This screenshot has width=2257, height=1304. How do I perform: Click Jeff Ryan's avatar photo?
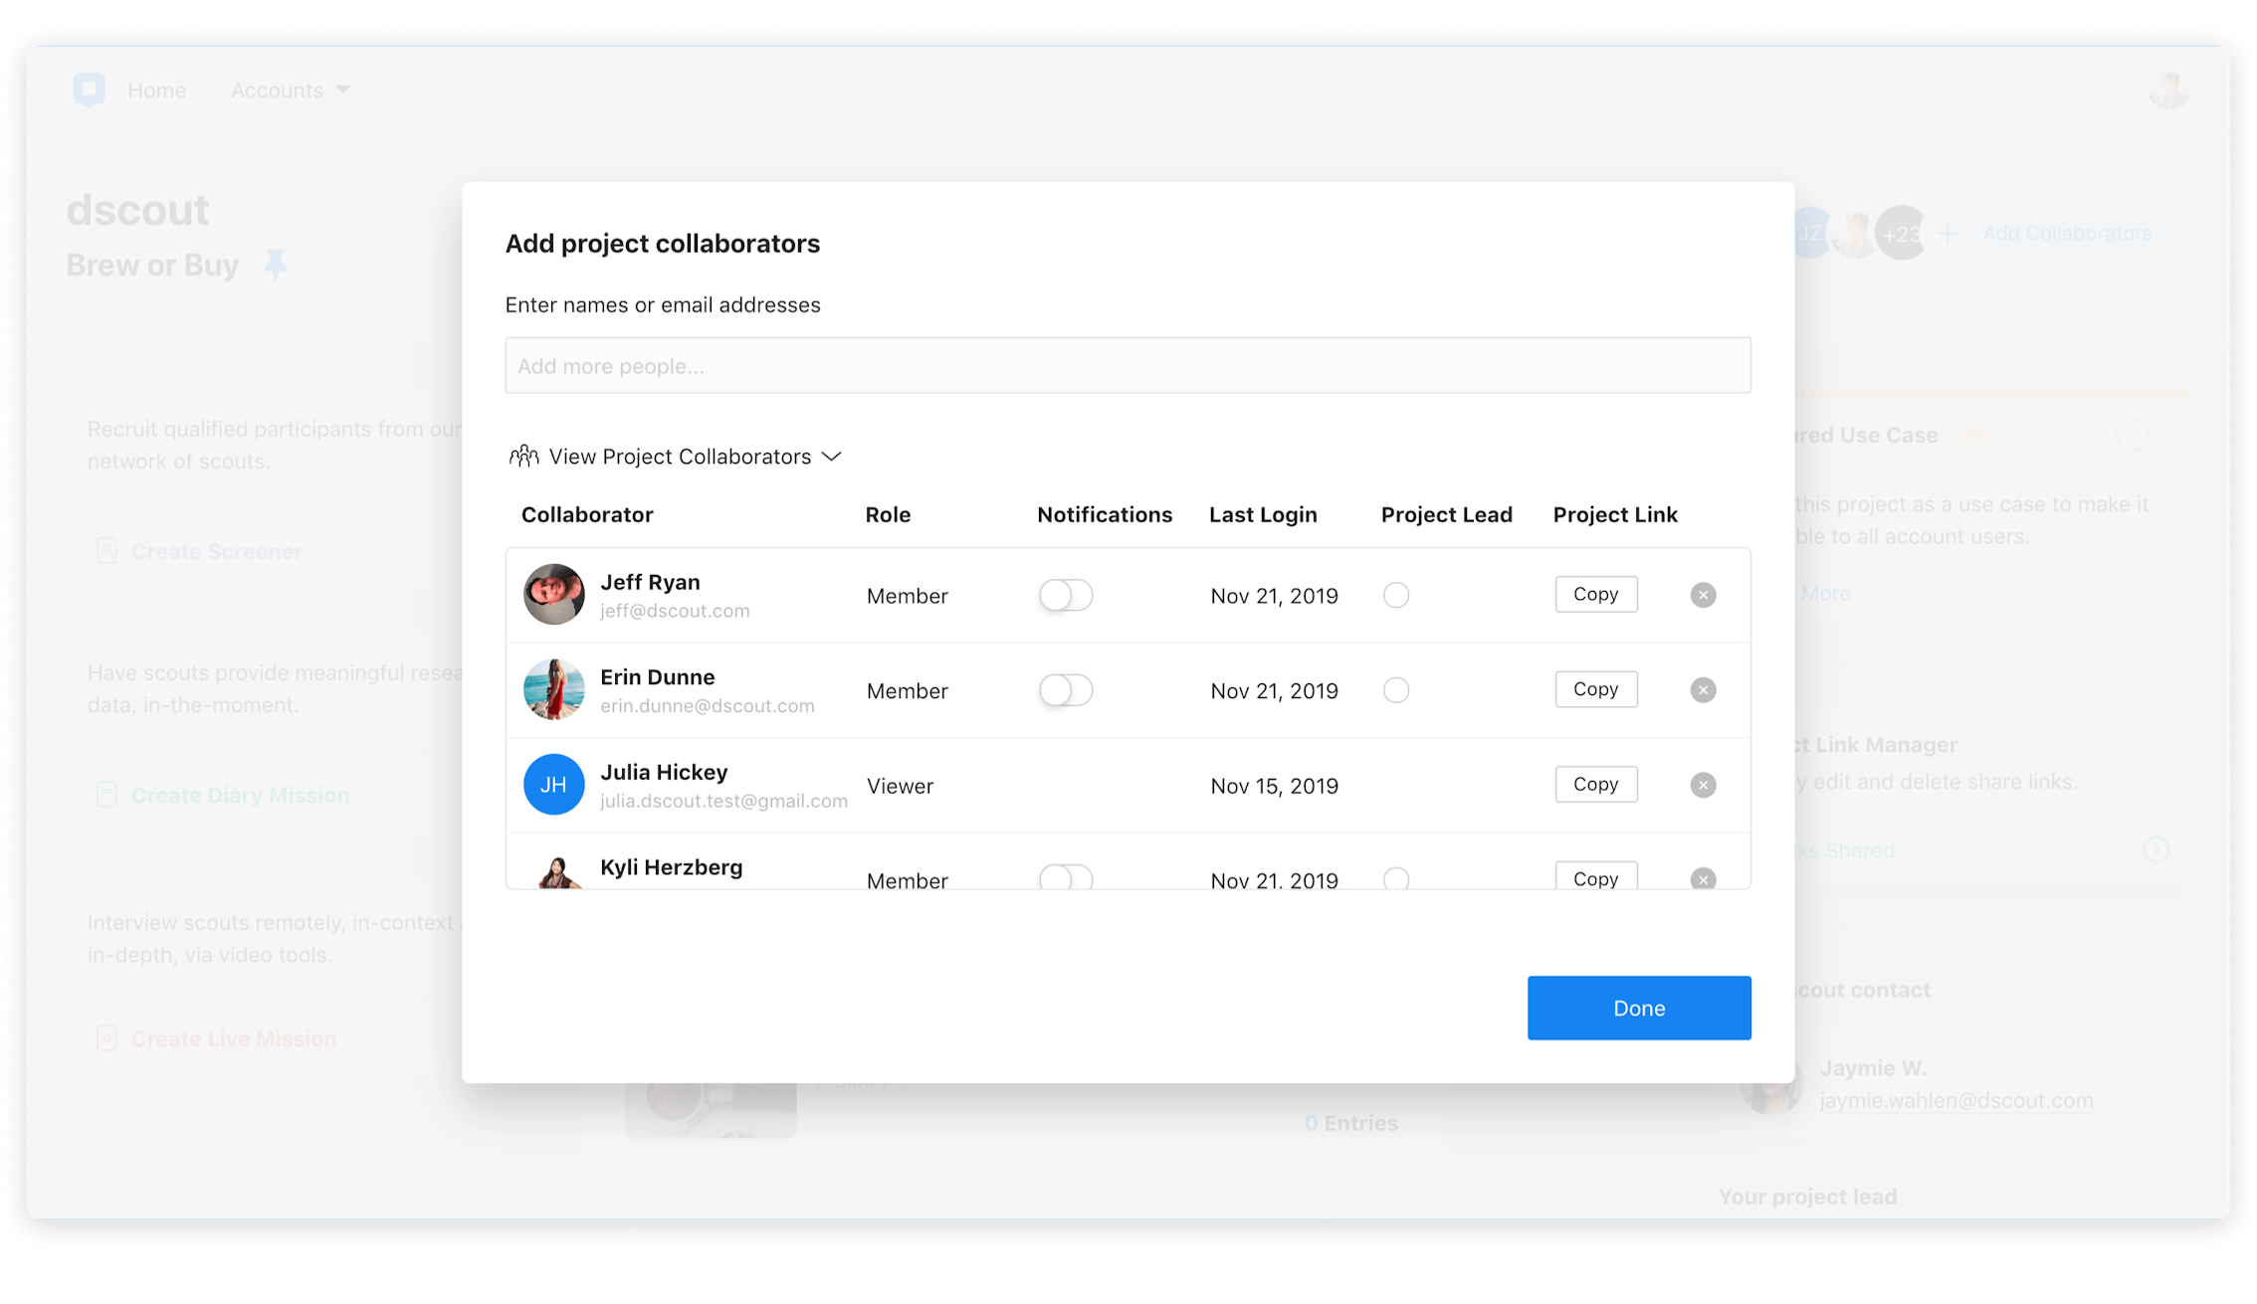(553, 595)
